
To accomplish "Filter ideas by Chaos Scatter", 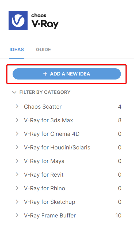I will point(43,107).
